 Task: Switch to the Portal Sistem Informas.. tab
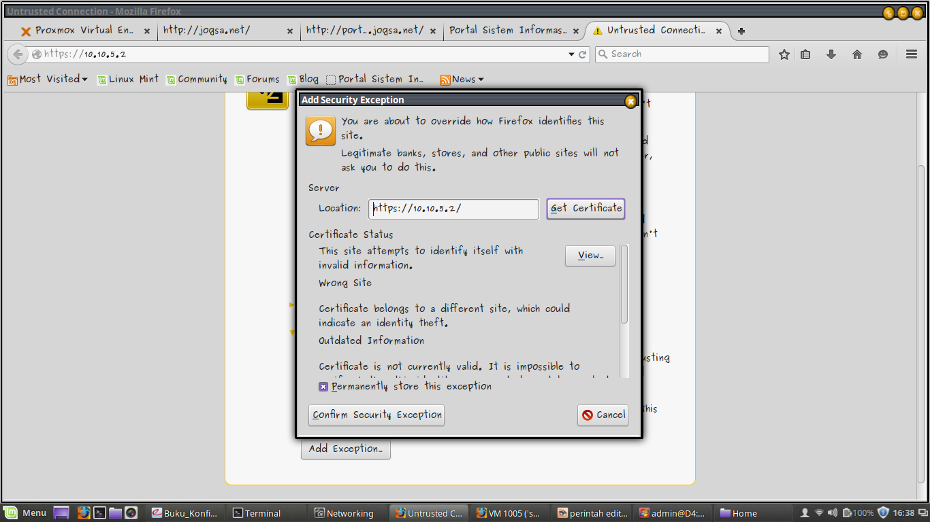pos(515,31)
